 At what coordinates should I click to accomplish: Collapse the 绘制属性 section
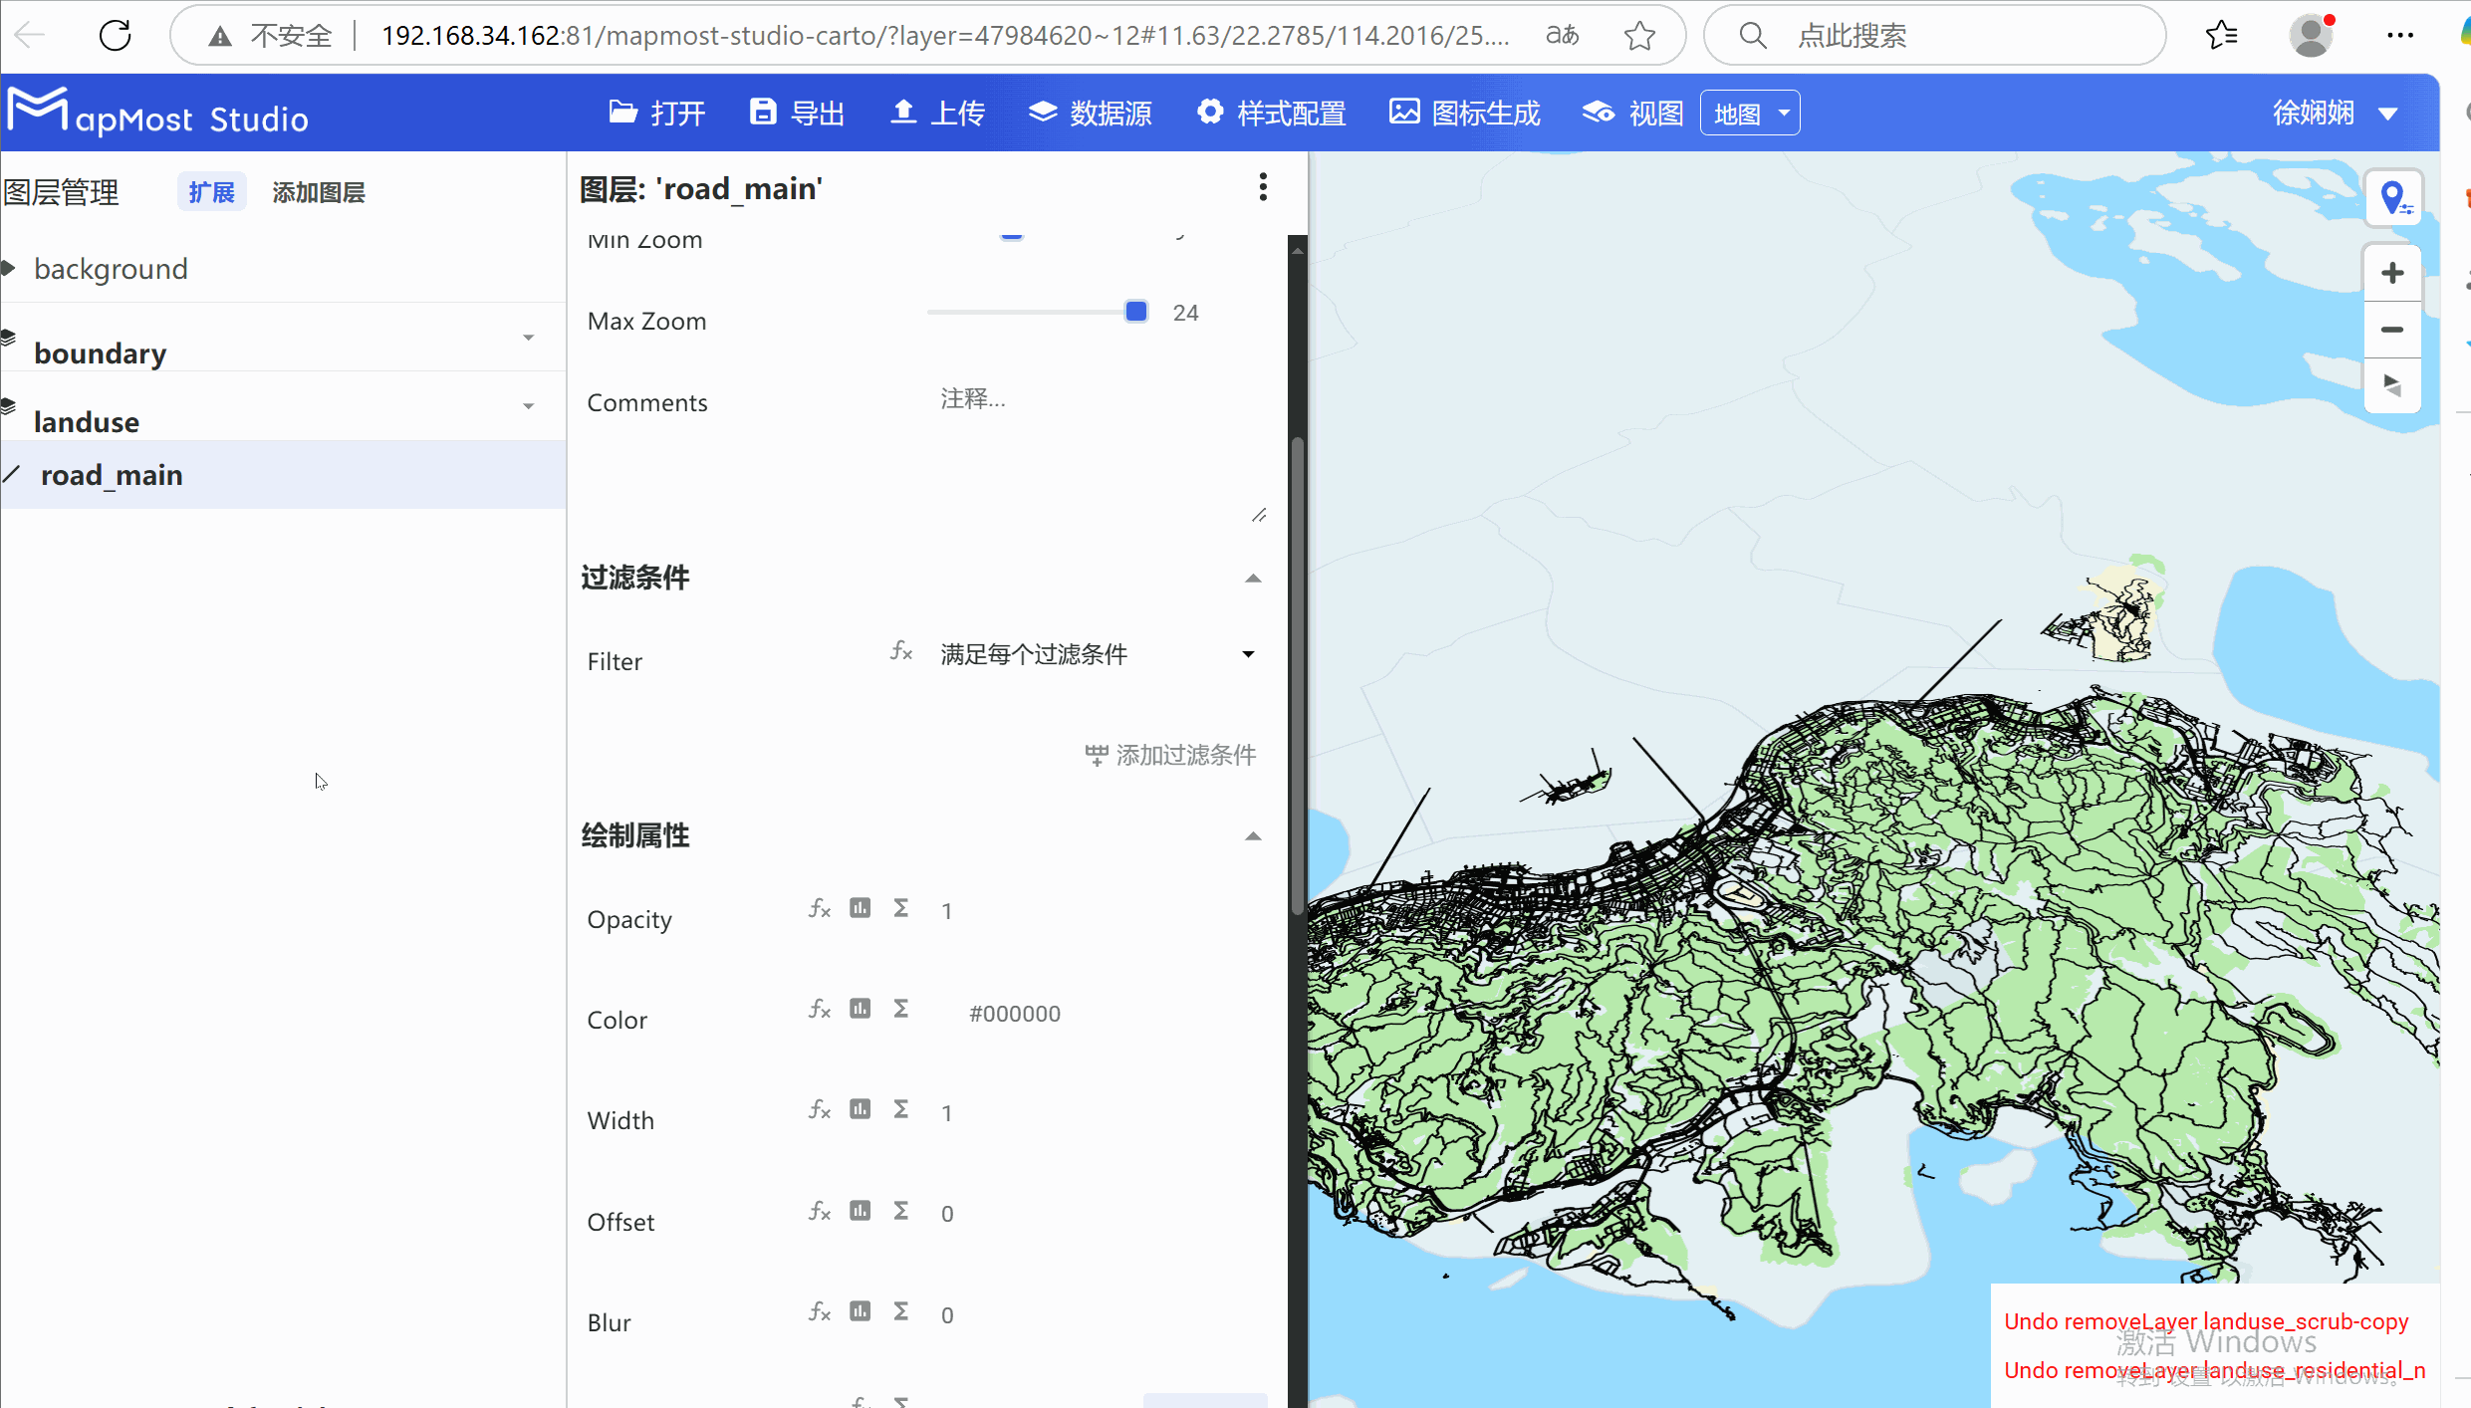1252,836
